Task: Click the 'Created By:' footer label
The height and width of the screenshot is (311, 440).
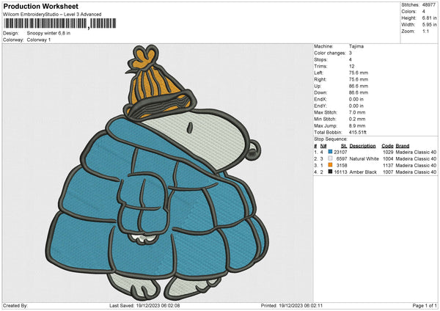Action: [15, 305]
